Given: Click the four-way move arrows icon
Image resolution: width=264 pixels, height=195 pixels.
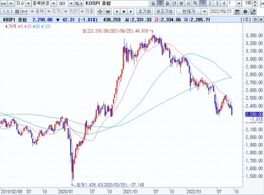Looking at the screenshot, I should tap(100, 11).
